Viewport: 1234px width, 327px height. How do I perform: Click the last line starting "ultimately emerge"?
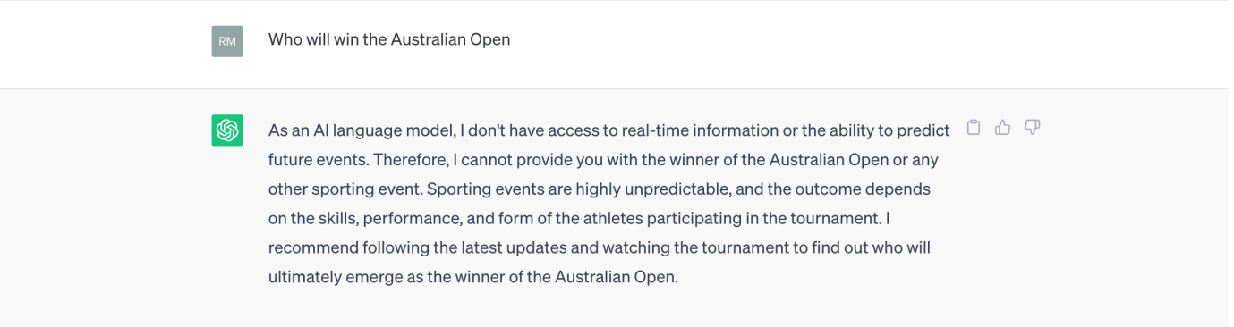[473, 277]
